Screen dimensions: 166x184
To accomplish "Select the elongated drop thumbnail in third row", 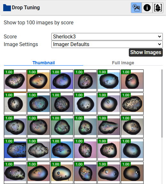I will tap(109, 127).
